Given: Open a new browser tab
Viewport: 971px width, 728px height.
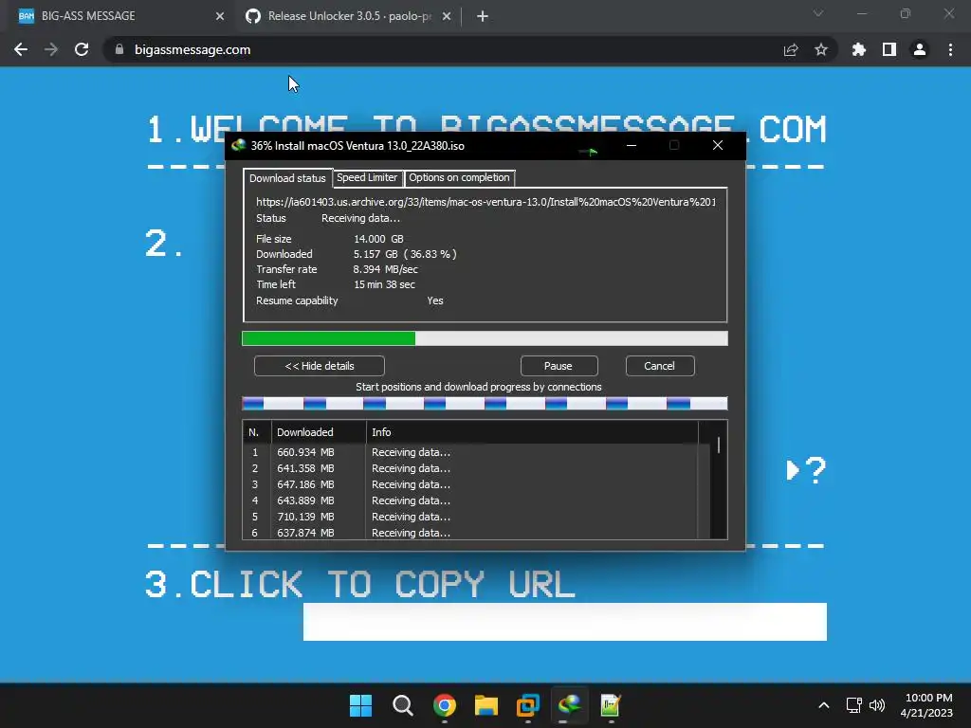Looking at the screenshot, I should click(x=483, y=17).
